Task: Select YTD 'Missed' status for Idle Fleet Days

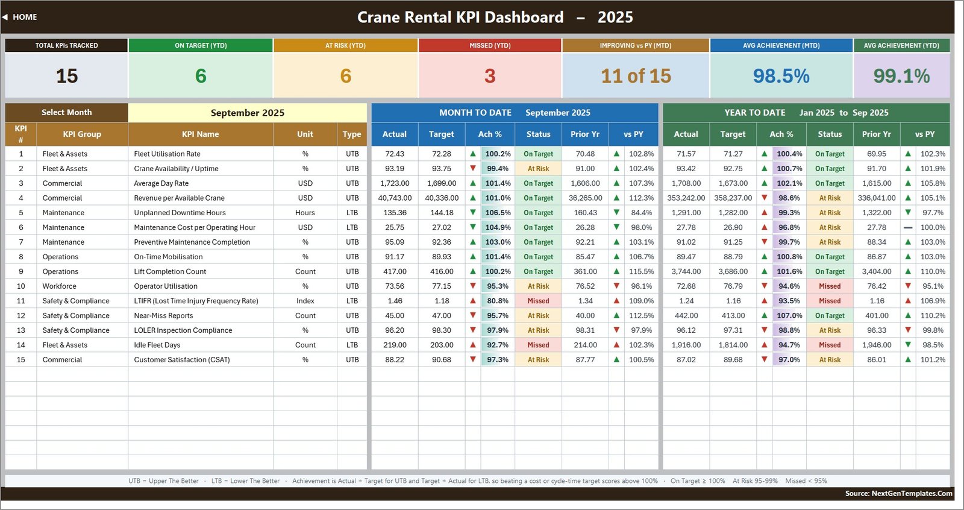Action: tap(830, 345)
